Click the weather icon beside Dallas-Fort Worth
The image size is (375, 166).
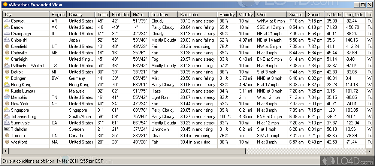[7, 65]
